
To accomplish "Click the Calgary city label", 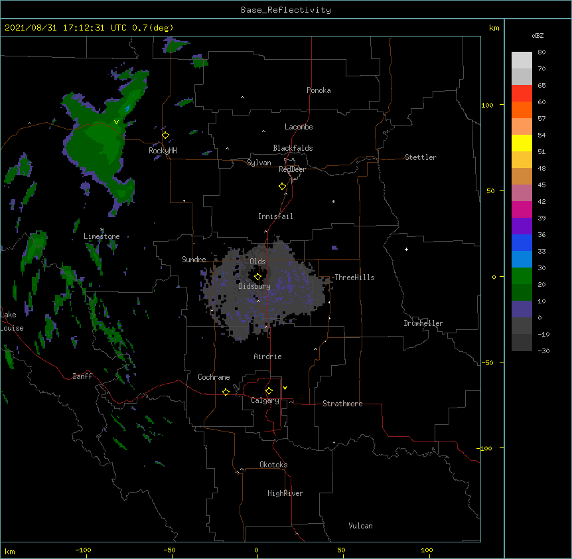I will coord(265,400).
